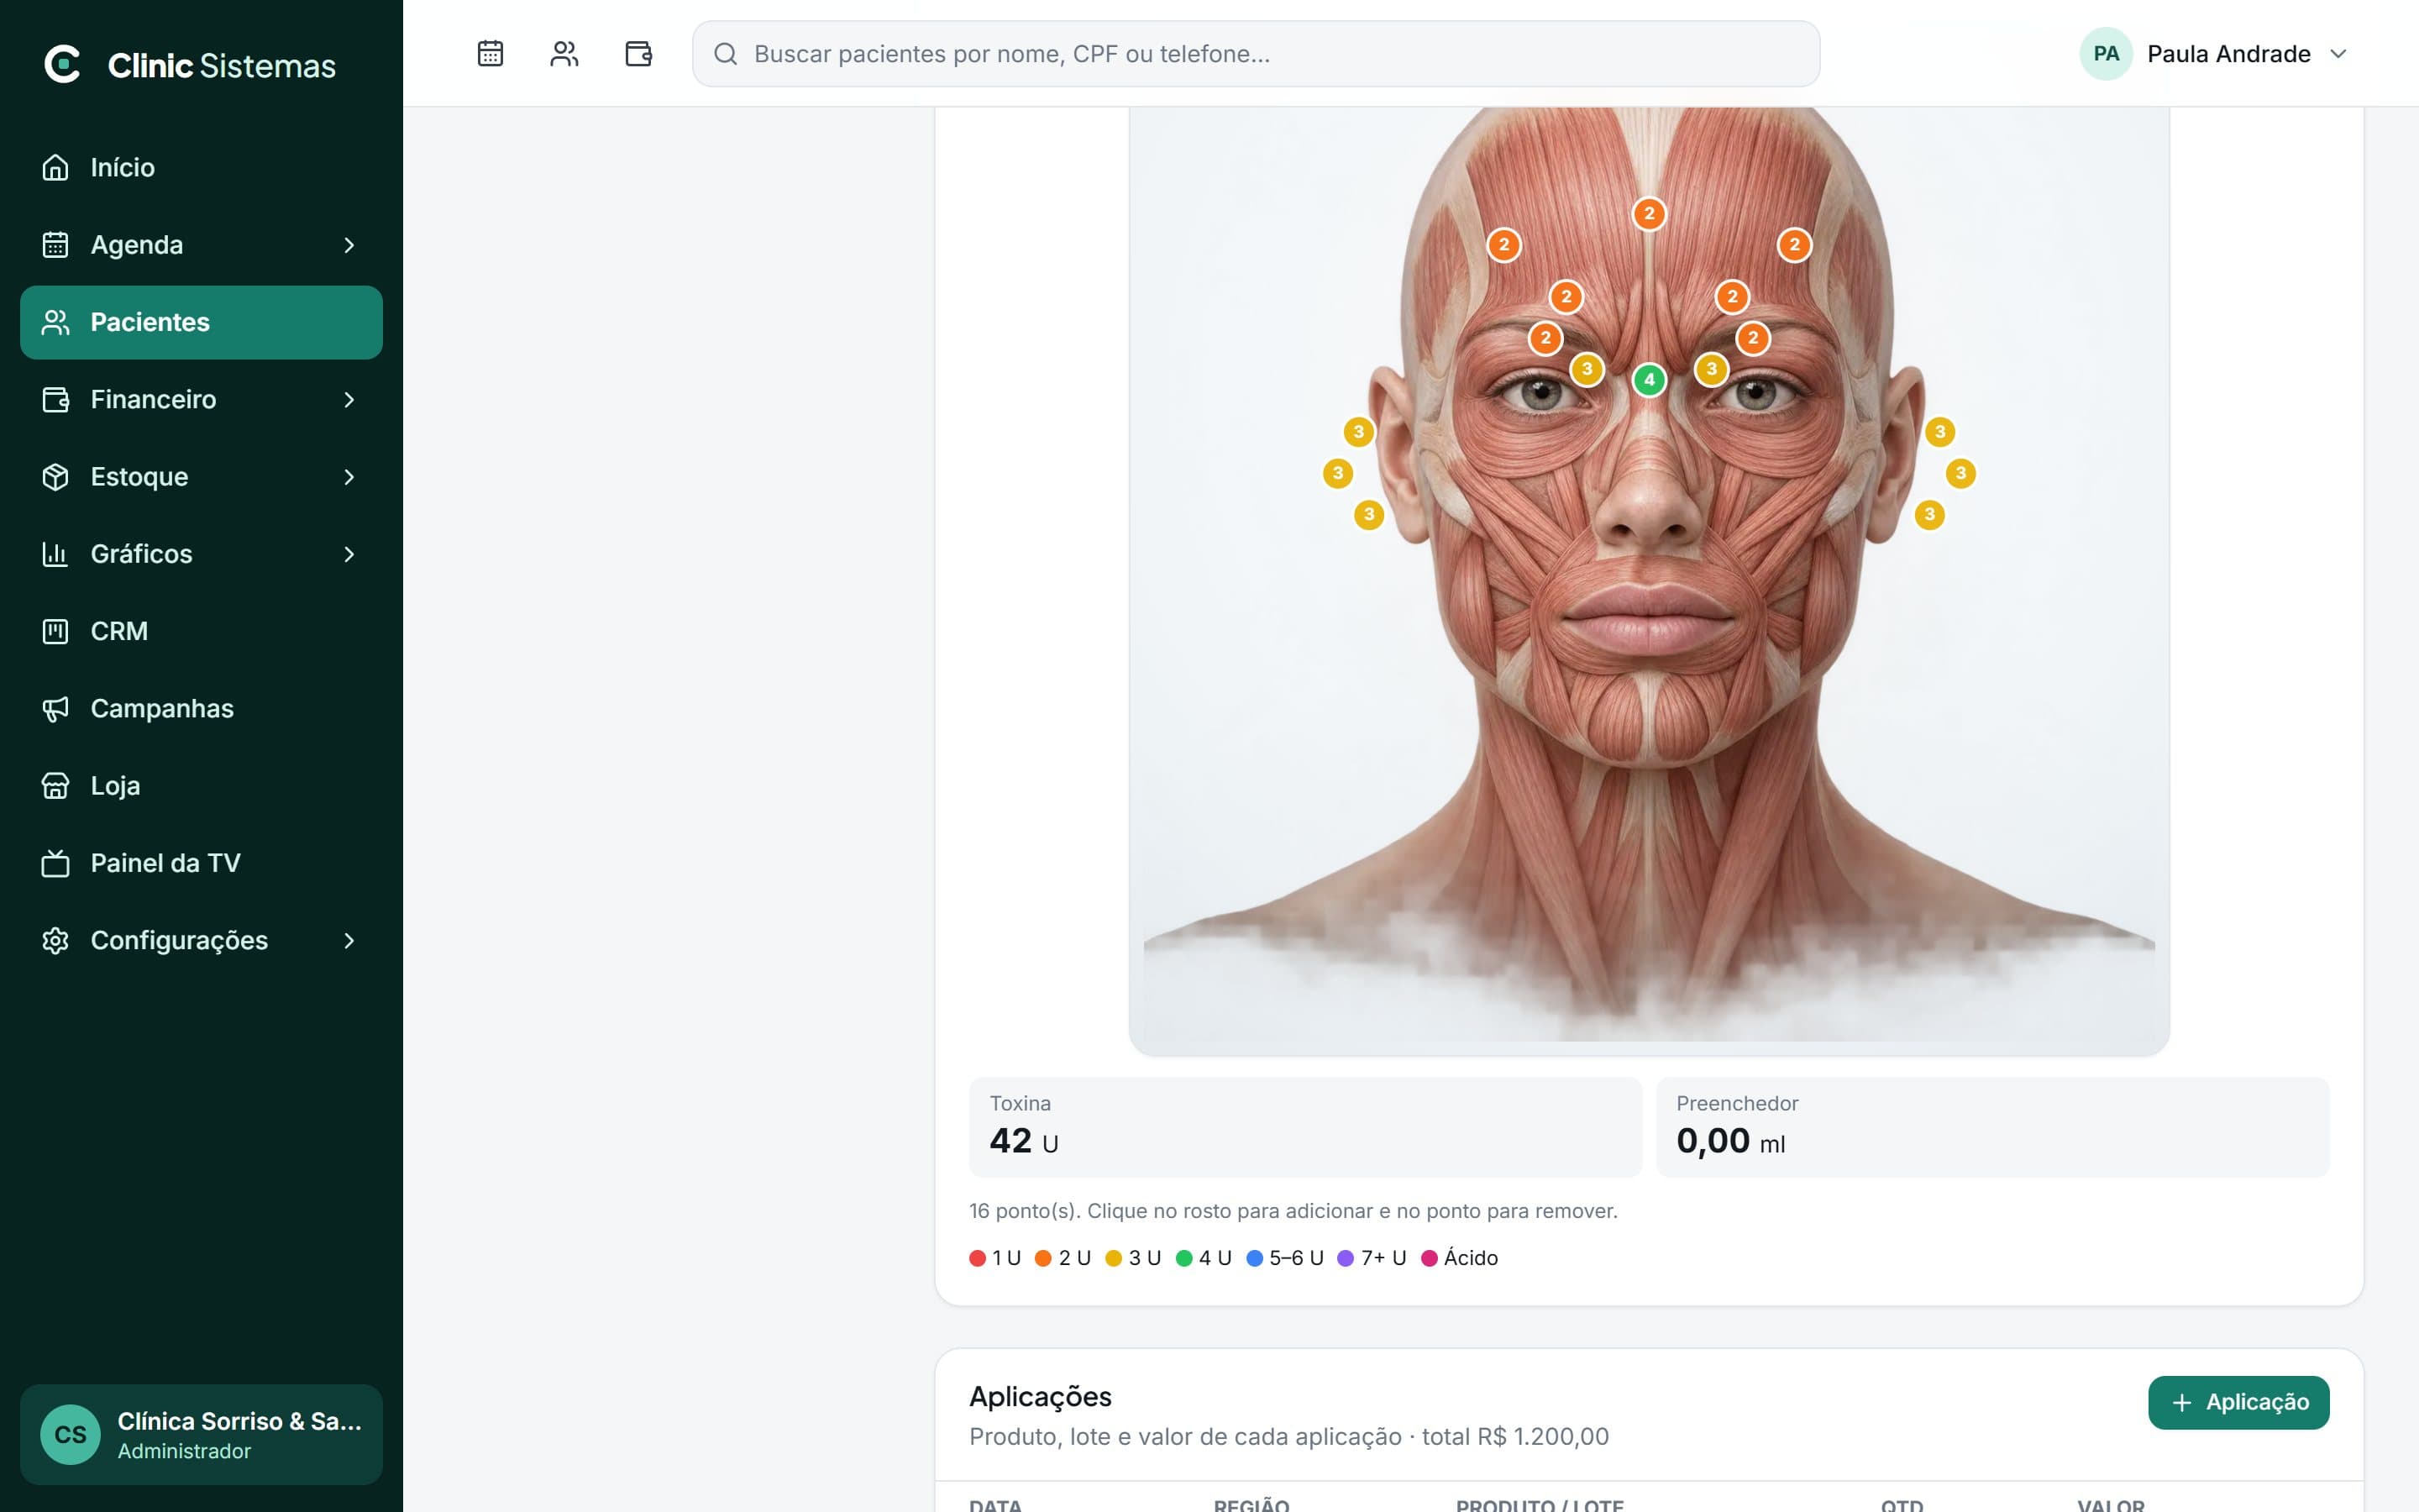
Task: Open CRM from the sidebar
Action: (201, 631)
